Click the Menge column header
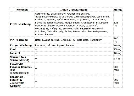 118,10
